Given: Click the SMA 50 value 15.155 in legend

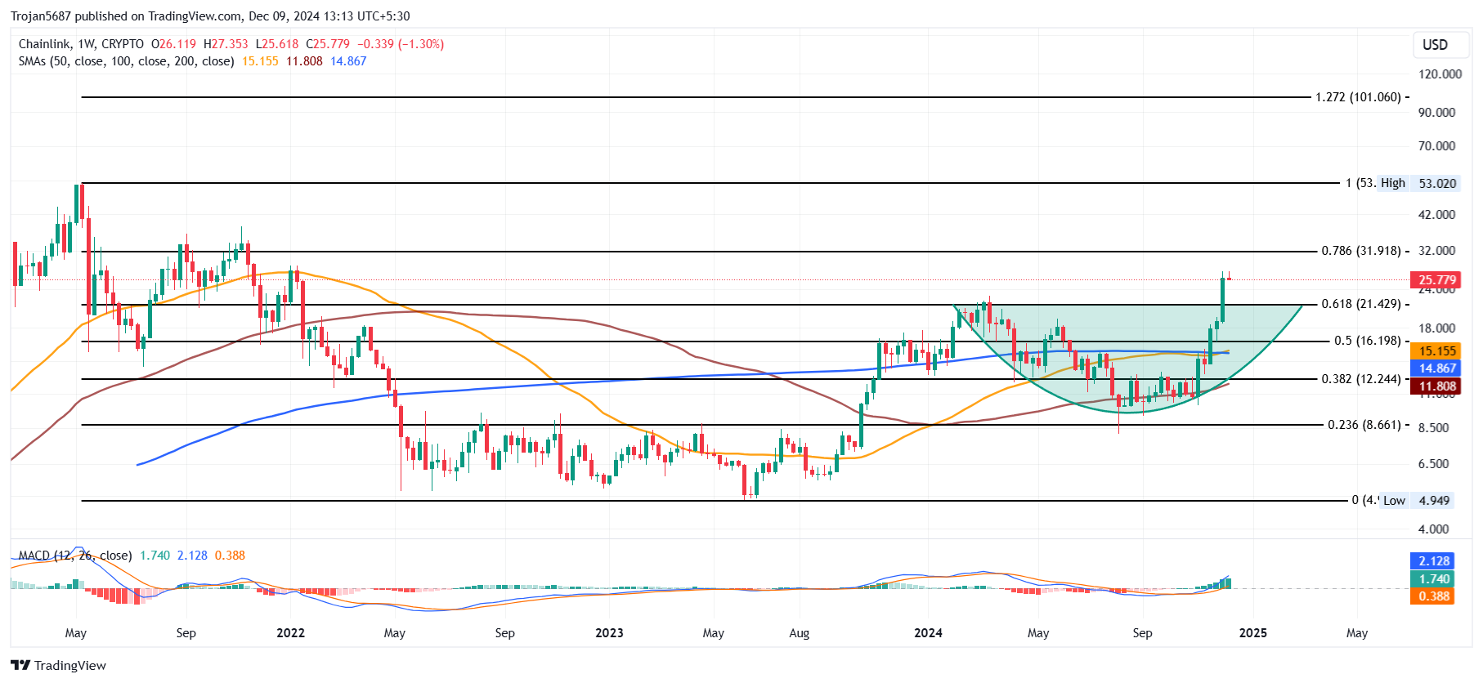Looking at the screenshot, I should (x=260, y=61).
